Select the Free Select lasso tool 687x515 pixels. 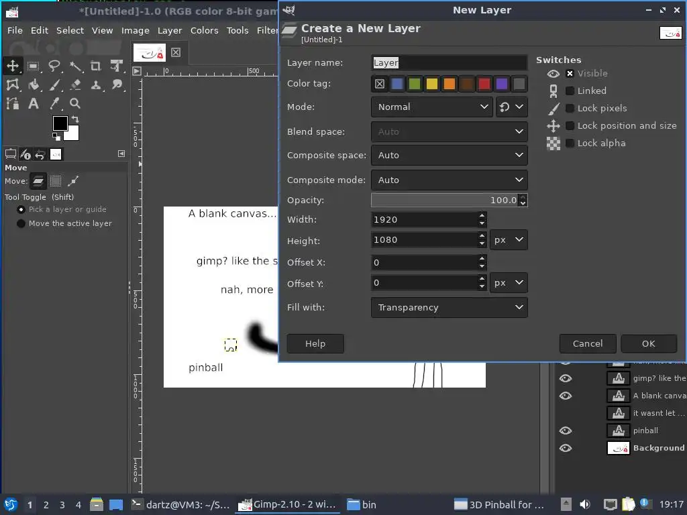pos(54,66)
